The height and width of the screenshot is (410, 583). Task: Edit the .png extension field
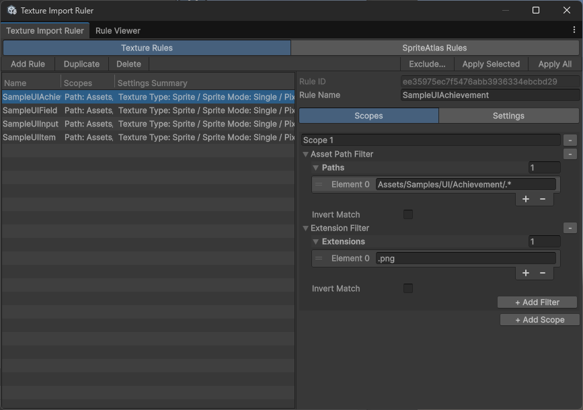click(465, 258)
